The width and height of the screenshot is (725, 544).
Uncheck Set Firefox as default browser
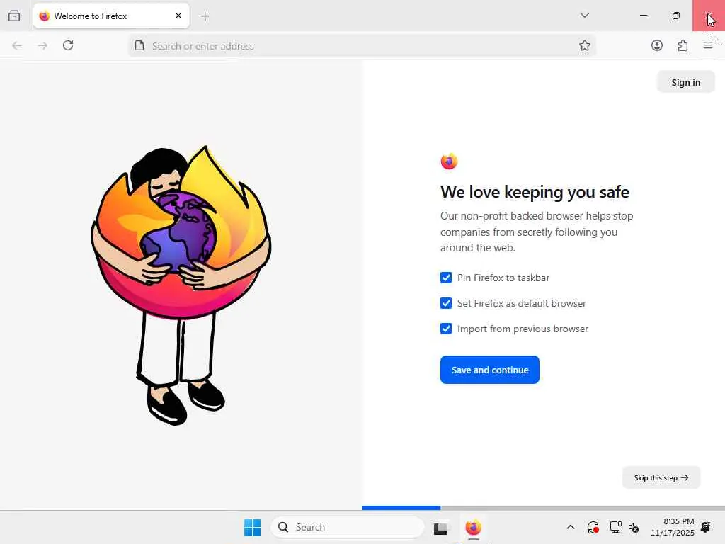coord(446,303)
